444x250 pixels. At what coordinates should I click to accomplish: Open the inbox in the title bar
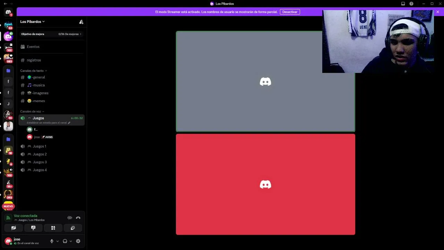[403, 4]
